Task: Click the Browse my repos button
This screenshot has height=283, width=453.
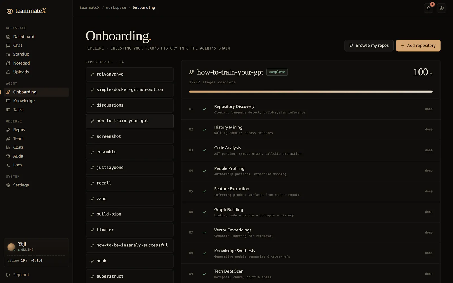Action: pyautogui.click(x=369, y=46)
